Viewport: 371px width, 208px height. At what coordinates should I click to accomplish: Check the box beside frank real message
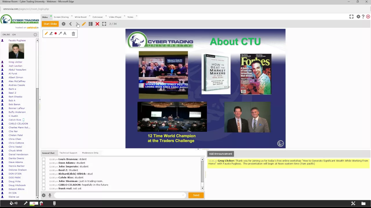tap(43, 189)
